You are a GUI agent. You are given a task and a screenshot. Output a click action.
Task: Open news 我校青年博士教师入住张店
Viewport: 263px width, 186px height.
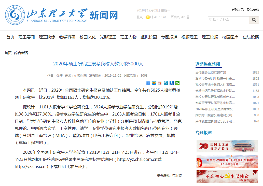[215, 85]
